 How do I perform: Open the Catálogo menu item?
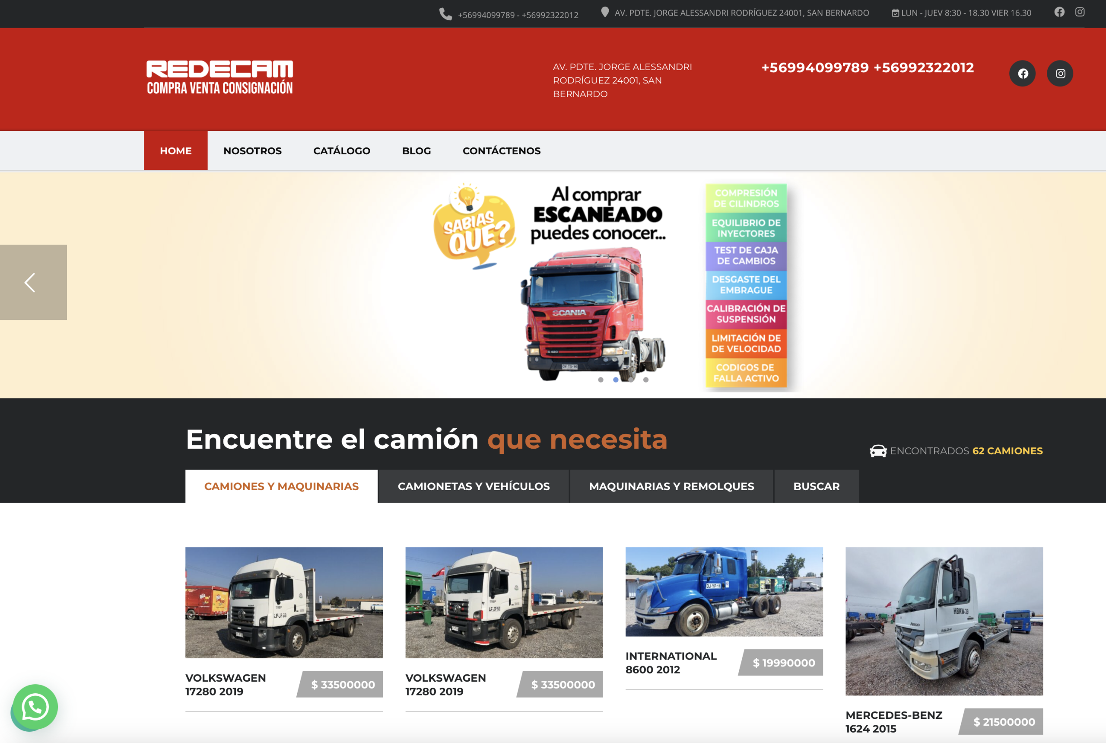click(x=341, y=151)
